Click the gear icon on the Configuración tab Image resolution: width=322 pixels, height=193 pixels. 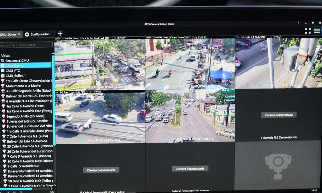[27, 34]
